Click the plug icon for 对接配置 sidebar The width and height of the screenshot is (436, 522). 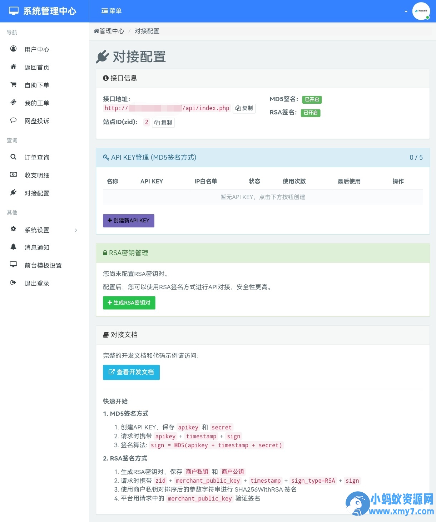13,192
